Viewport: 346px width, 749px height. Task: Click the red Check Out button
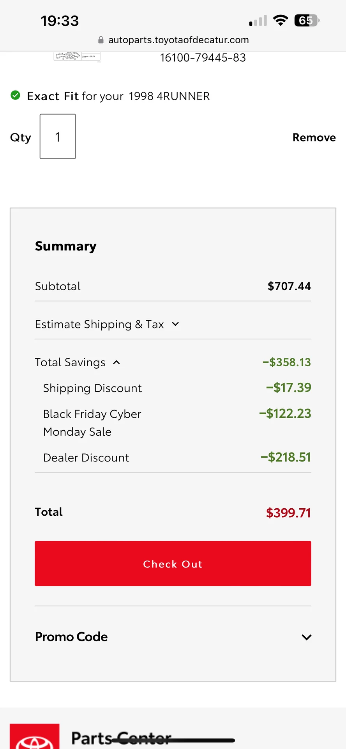[173, 563]
